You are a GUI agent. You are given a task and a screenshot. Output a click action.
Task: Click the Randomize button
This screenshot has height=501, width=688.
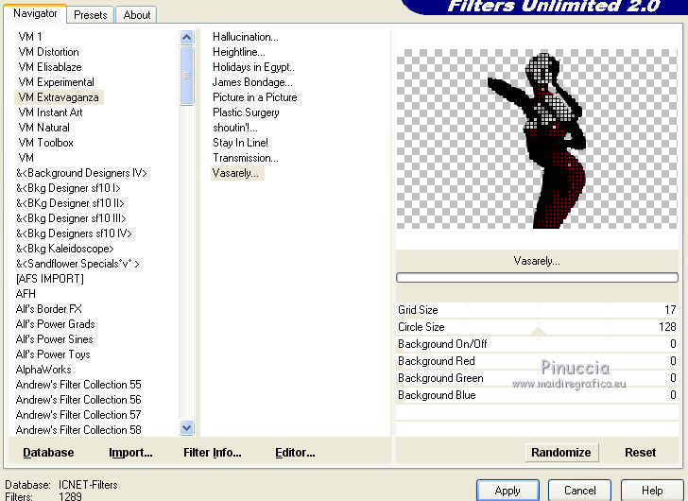pyautogui.click(x=561, y=452)
